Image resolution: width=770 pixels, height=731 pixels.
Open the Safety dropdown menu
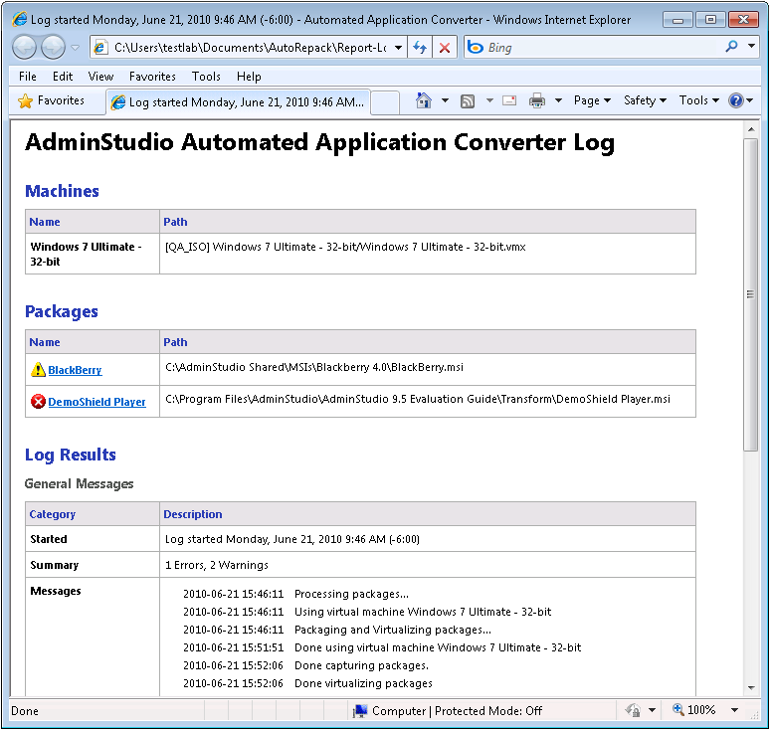tap(645, 100)
